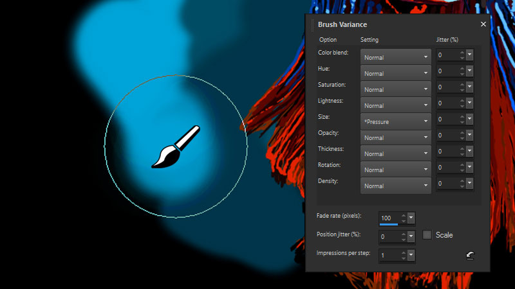Click the Fade rate spinner arrows
Screen dimensions: 515x289
(404, 218)
